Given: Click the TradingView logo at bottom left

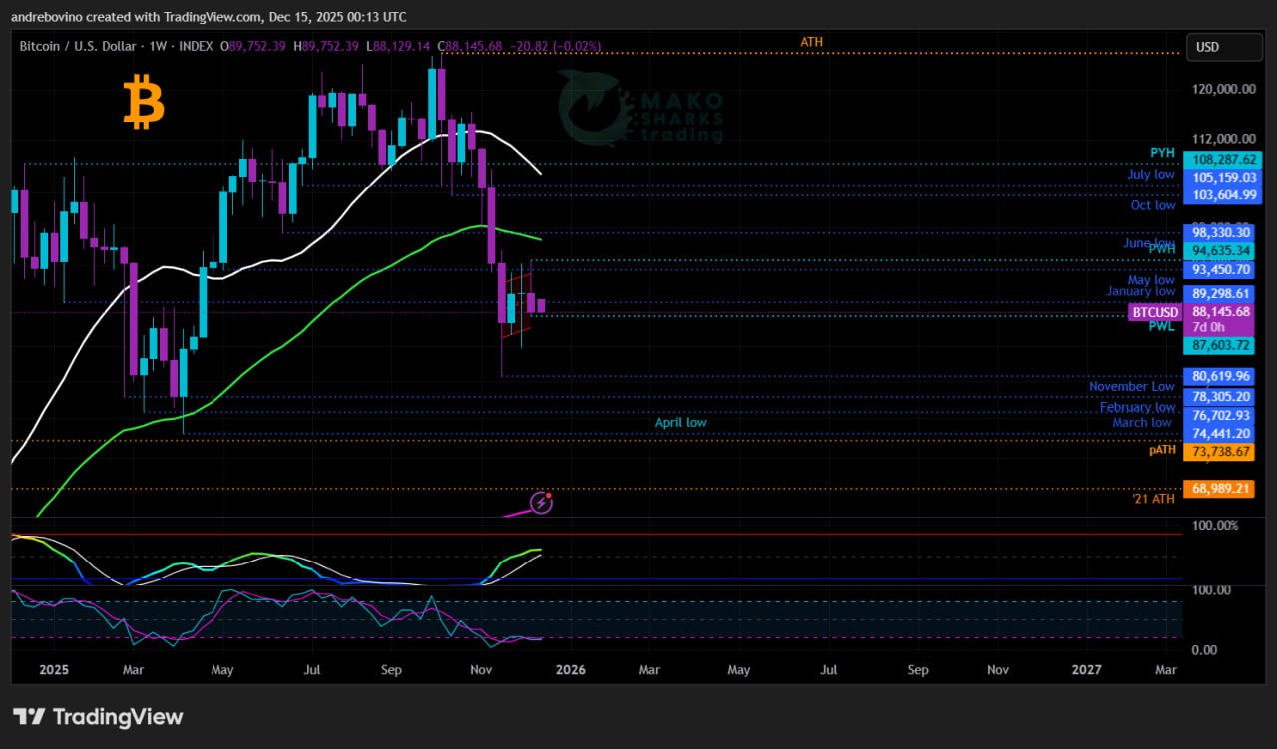Looking at the screenshot, I should 98,716.
